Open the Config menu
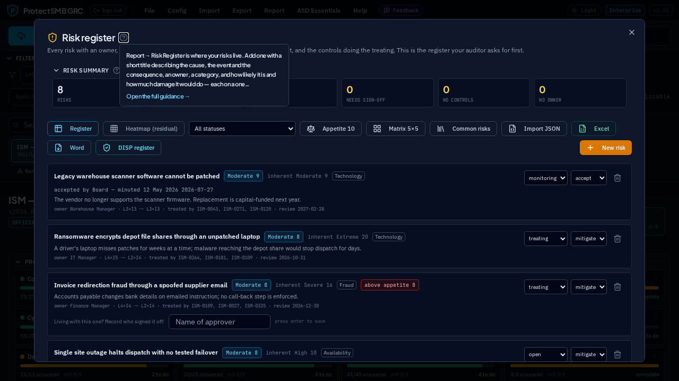The image size is (679, 381). pos(177,11)
